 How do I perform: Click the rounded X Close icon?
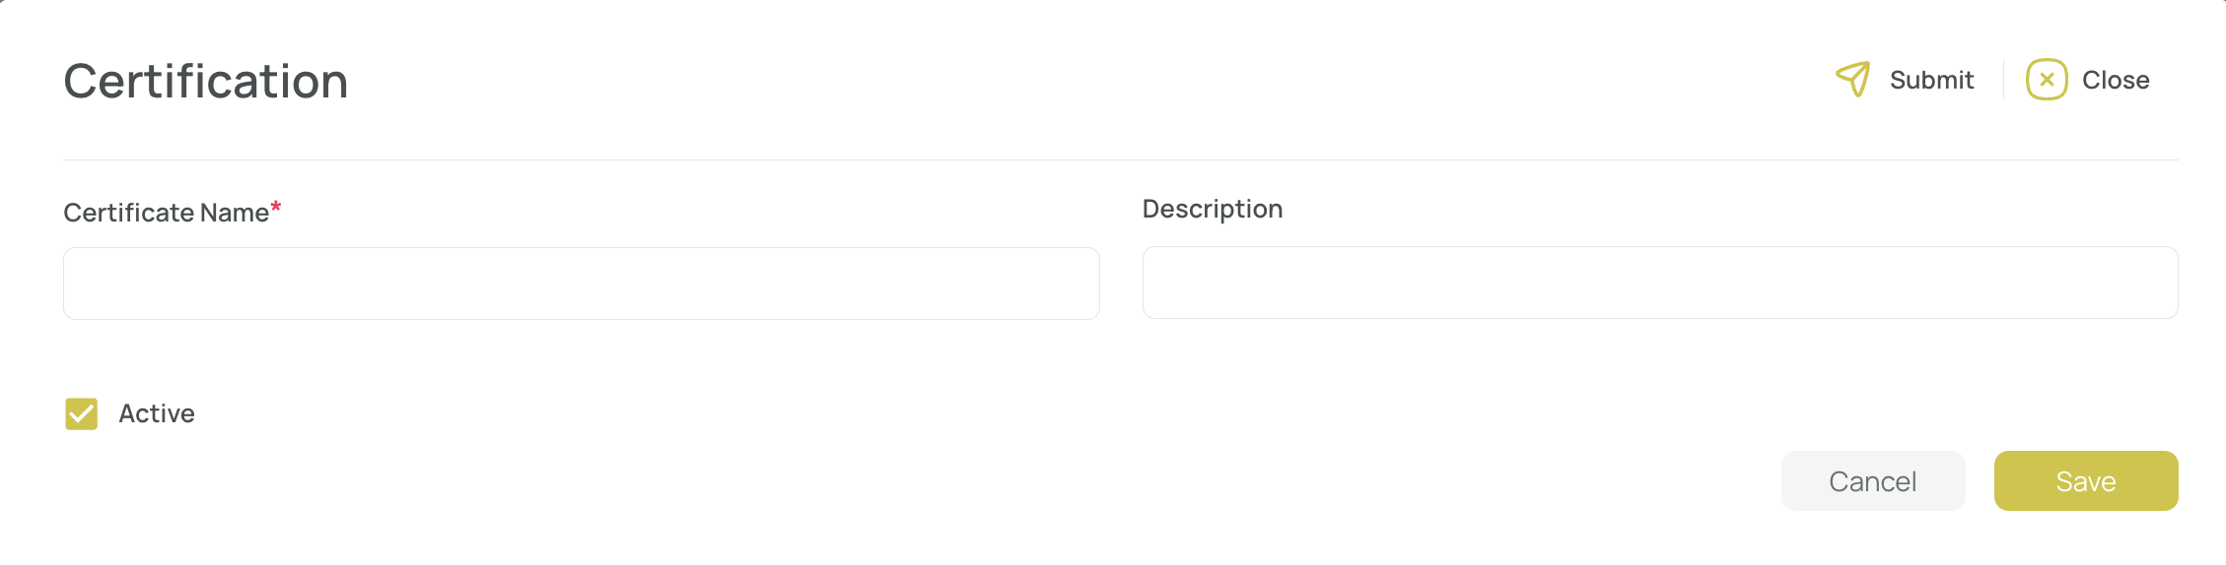click(x=2047, y=80)
